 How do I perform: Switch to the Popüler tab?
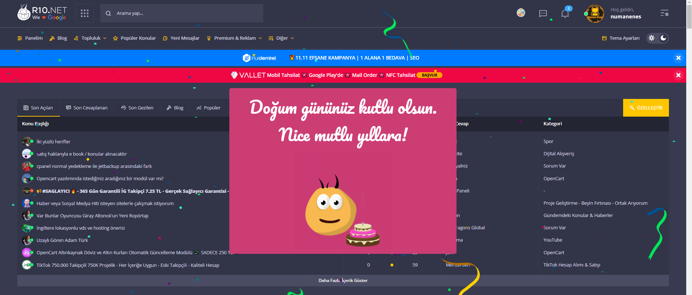point(208,108)
